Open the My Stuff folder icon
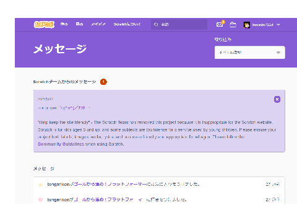The image size is (297, 223). [233, 25]
